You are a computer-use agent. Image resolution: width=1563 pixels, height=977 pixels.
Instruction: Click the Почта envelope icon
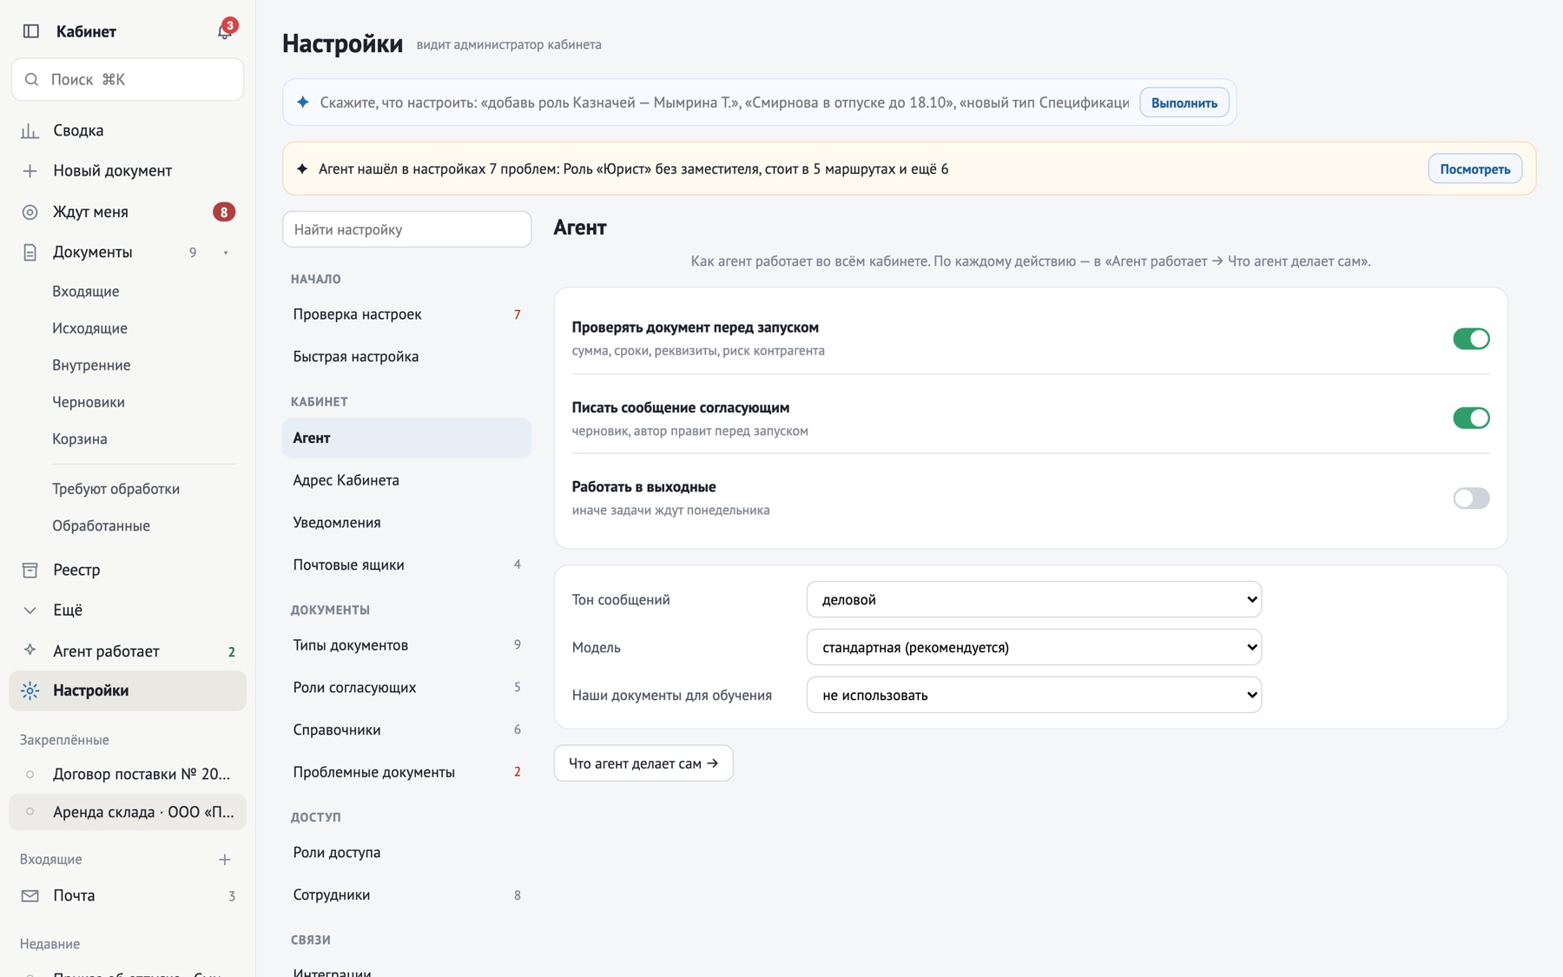pyautogui.click(x=30, y=895)
